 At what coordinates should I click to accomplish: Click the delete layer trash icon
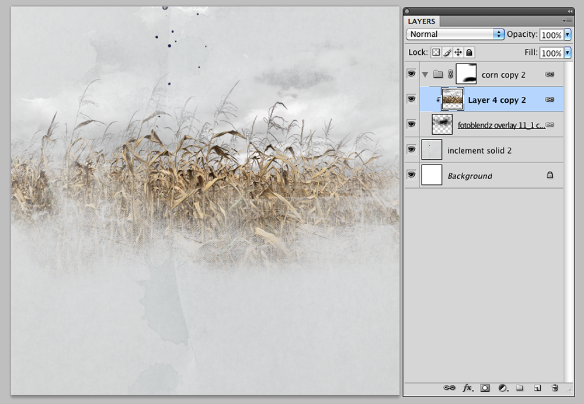coord(555,388)
